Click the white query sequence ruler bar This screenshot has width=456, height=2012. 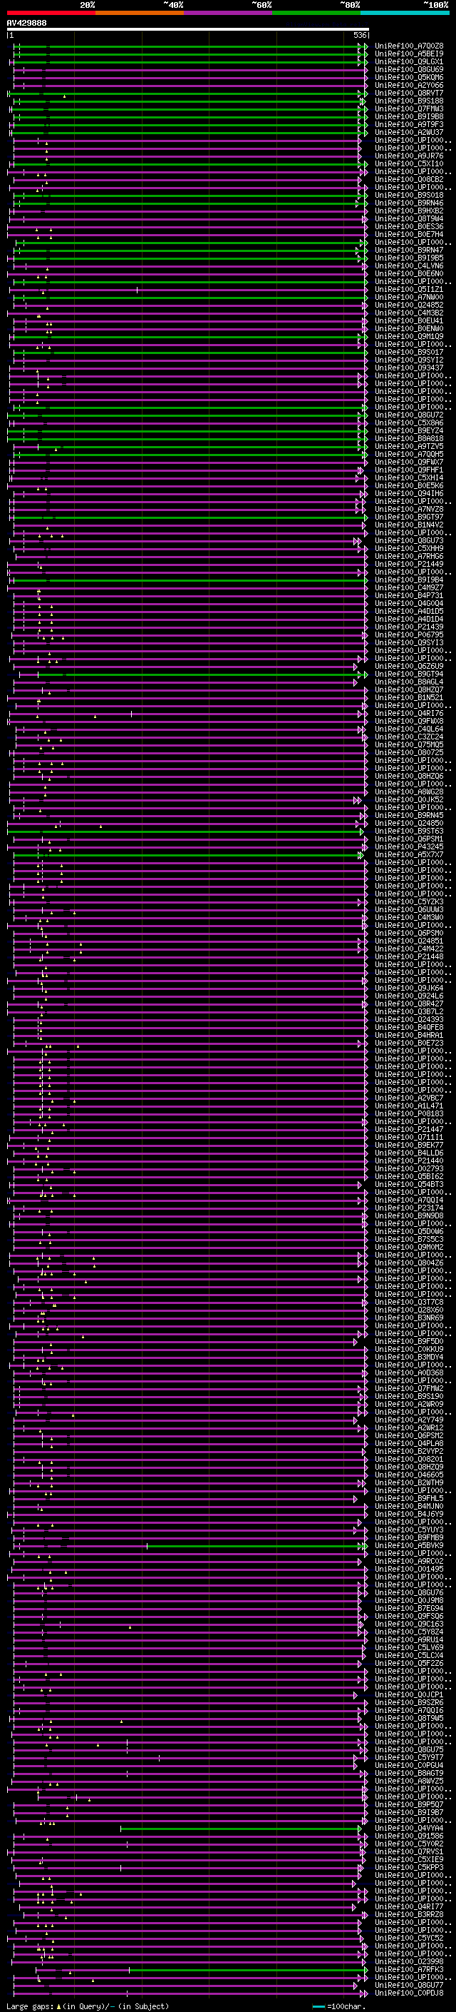point(188,29)
